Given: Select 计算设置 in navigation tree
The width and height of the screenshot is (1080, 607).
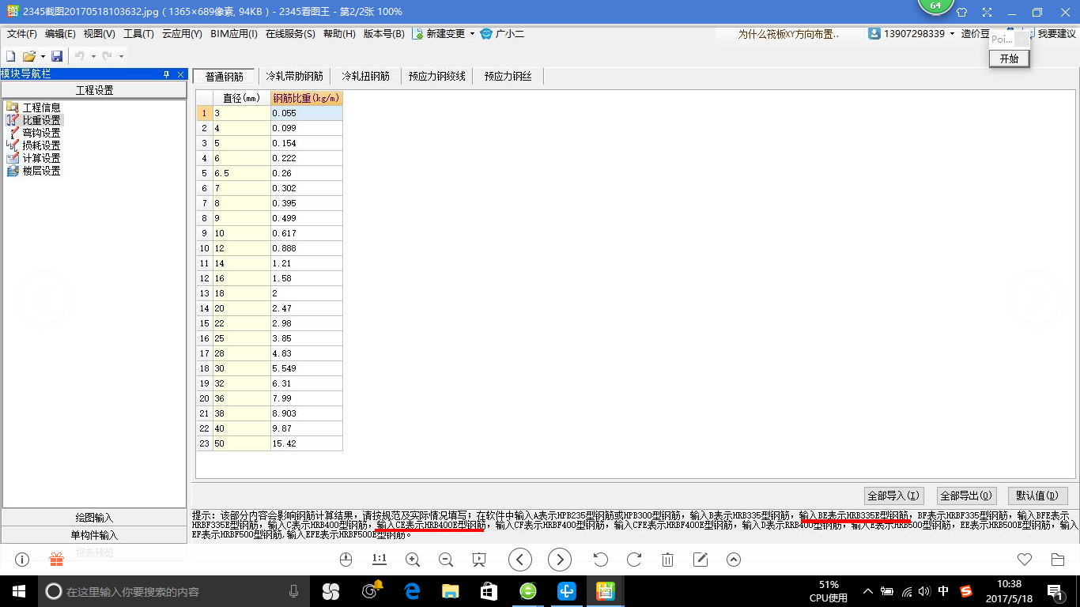Looking at the screenshot, I should click(41, 158).
